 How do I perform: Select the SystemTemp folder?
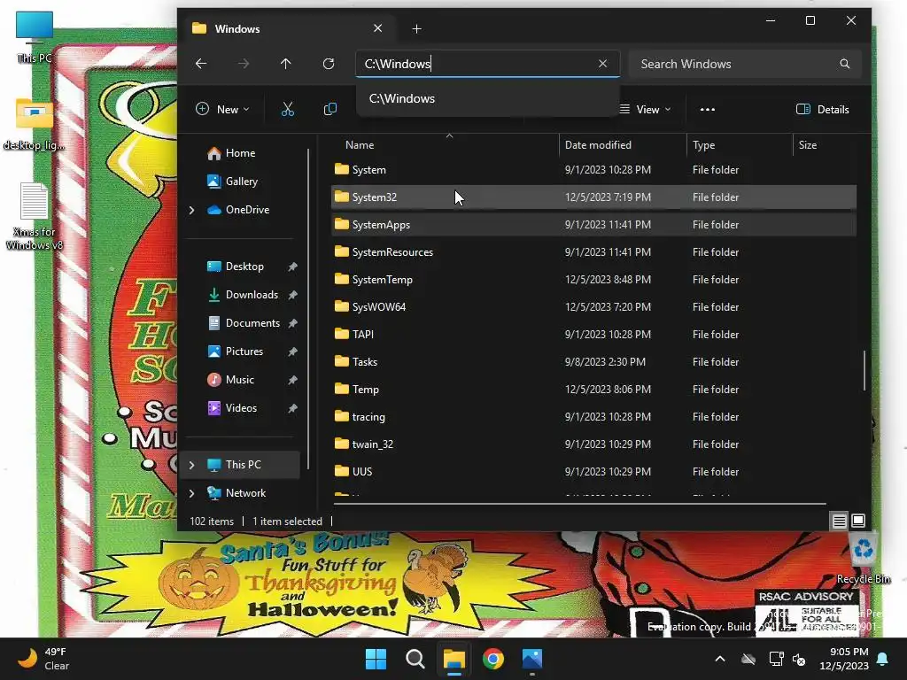click(x=593, y=280)
